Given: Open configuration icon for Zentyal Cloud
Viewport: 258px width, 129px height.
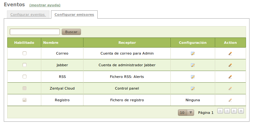Looking at the screenshot, I should [193, 89].
